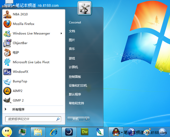This screenshot has width=170, height=137.
Task: Open the feather icon app on taskbar
Action: (100, 132)
